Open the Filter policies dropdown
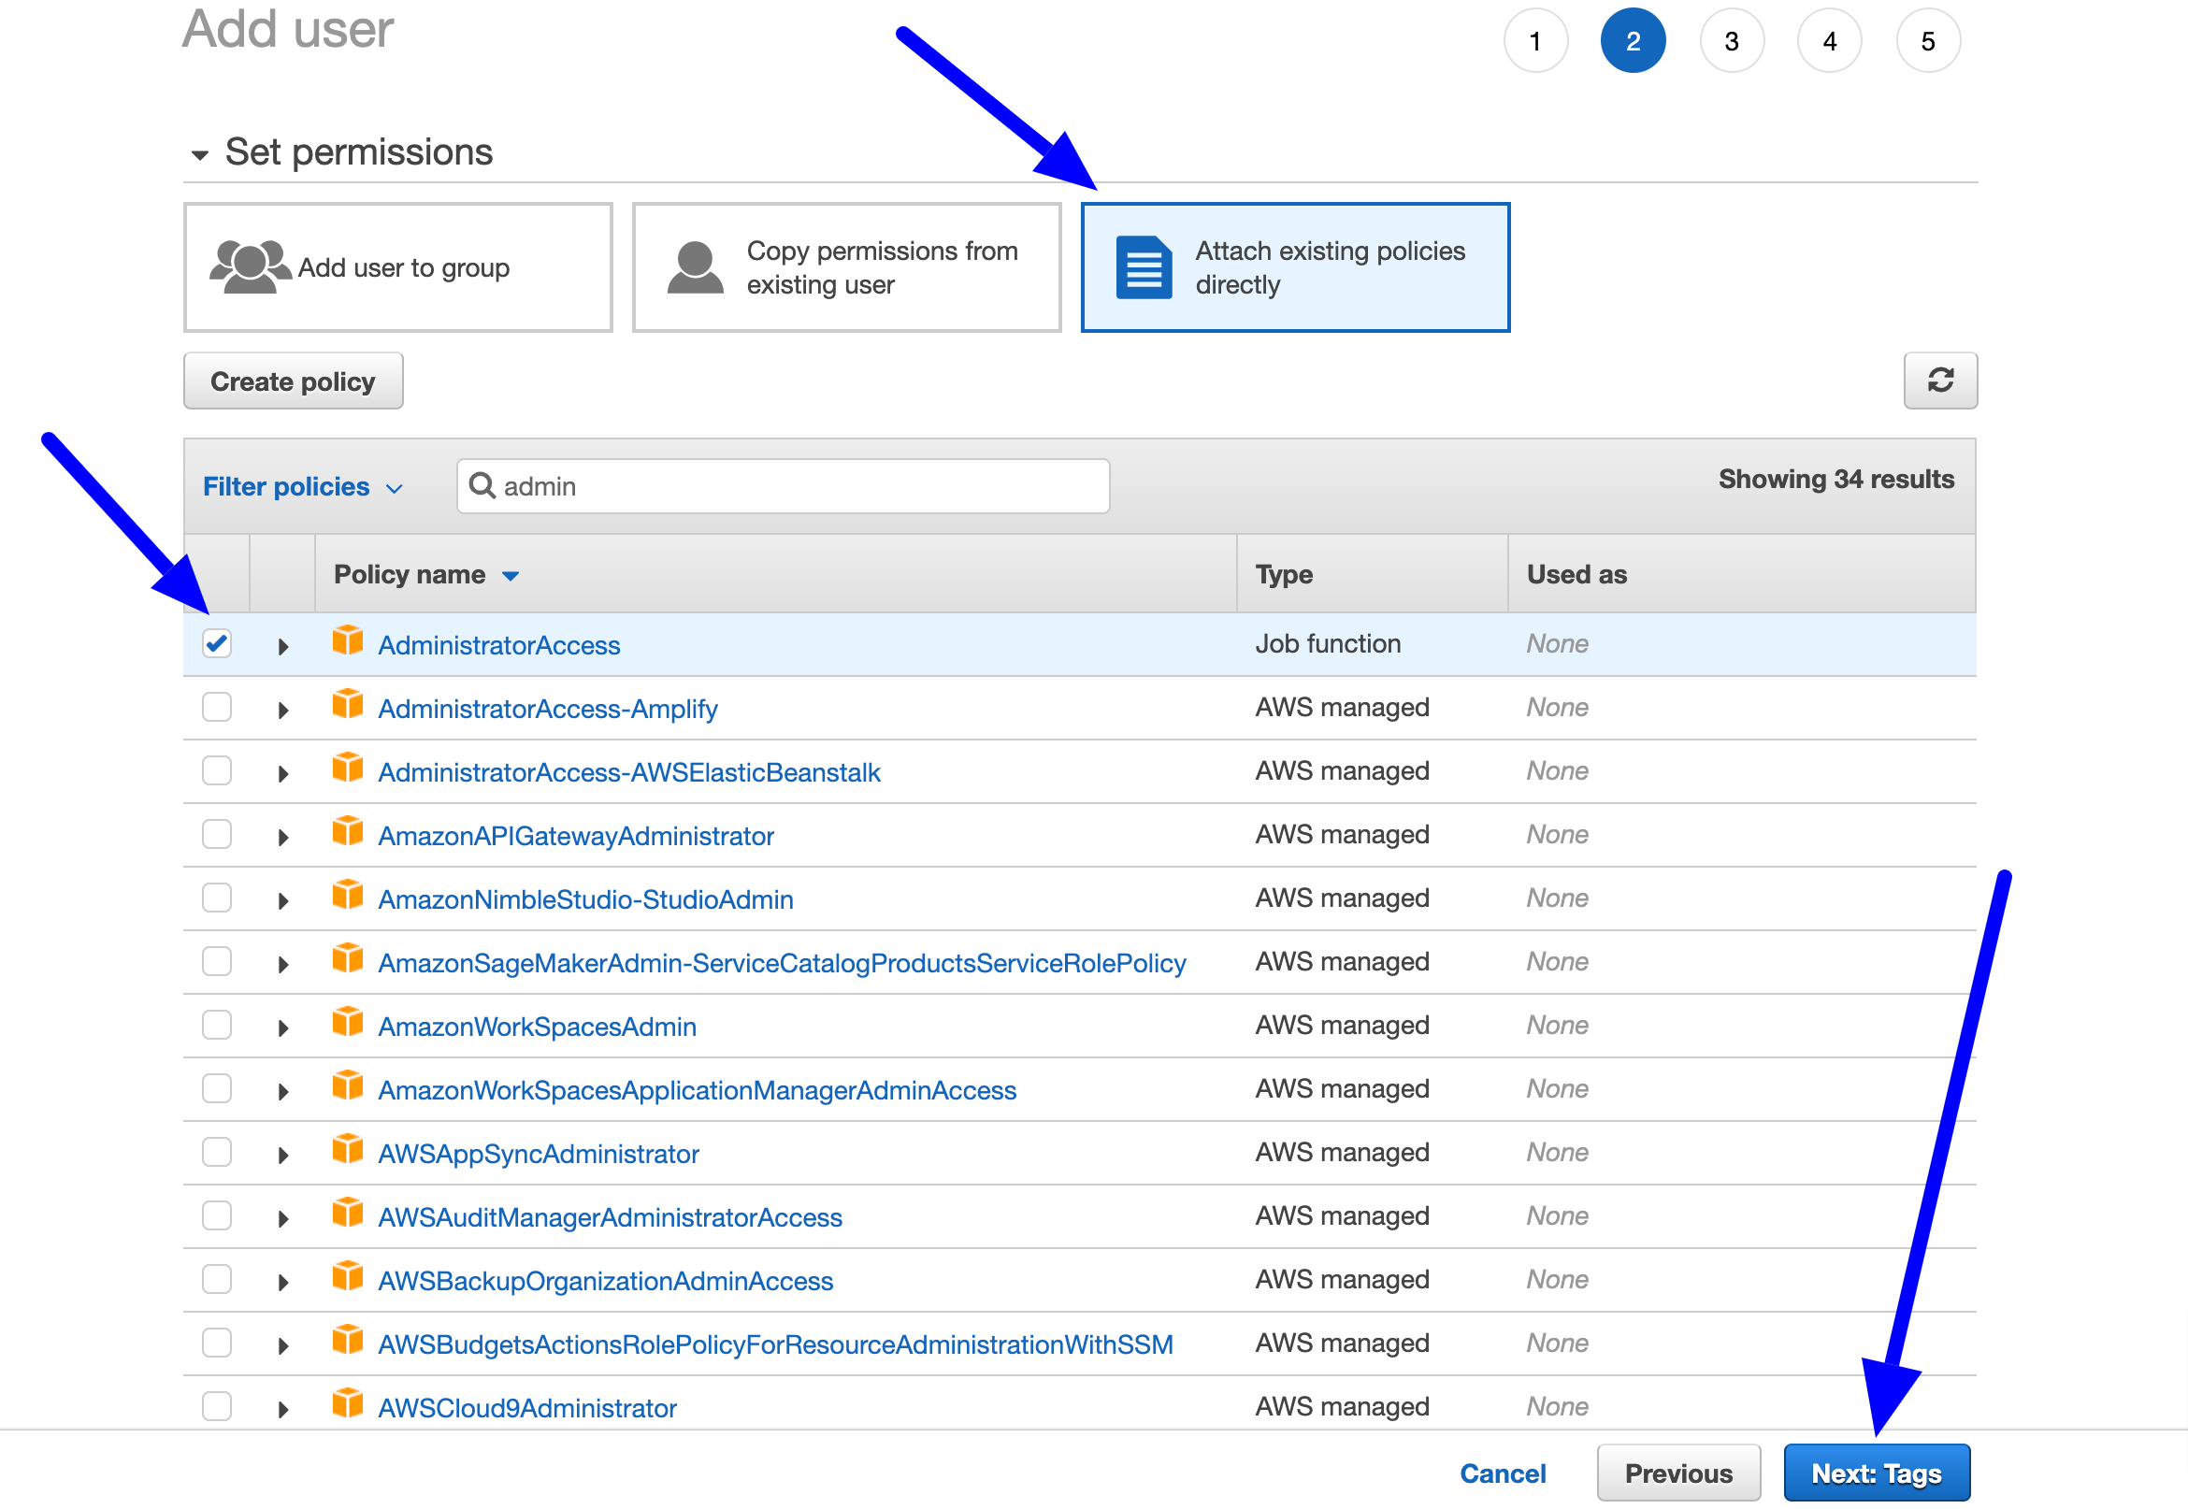The height and width of the screenshot is (1509, 2188). 303,487
